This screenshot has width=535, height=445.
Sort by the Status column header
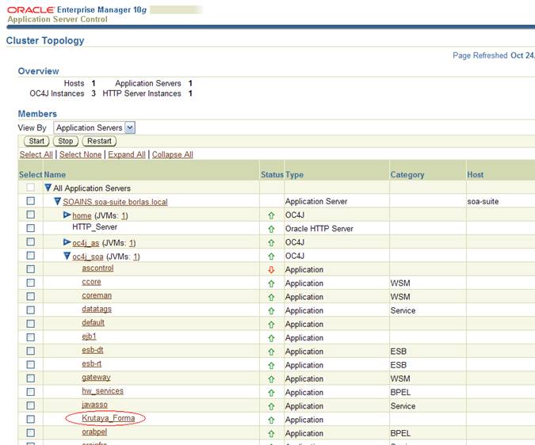tap(272, 174)
